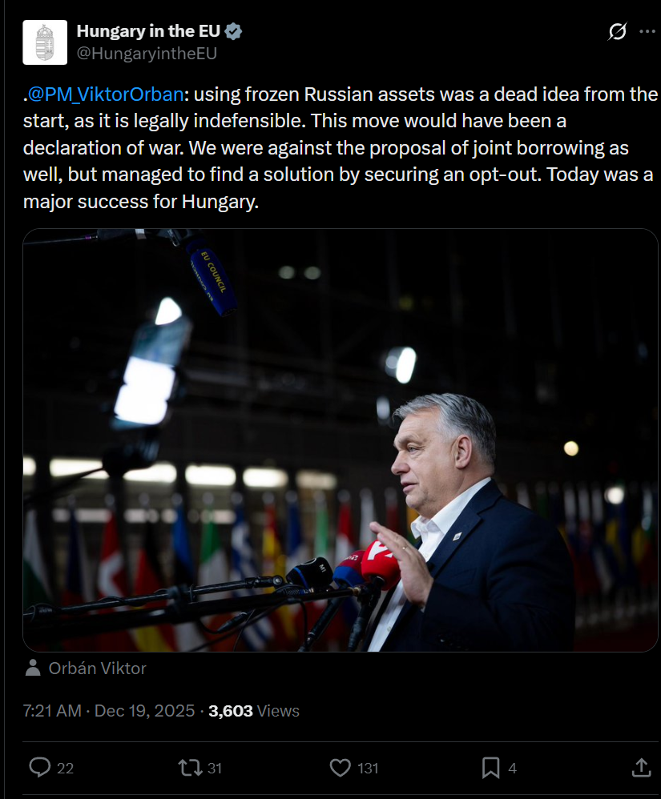
Task: Toggle the Bookmark icon on this post
Action: 490,768
